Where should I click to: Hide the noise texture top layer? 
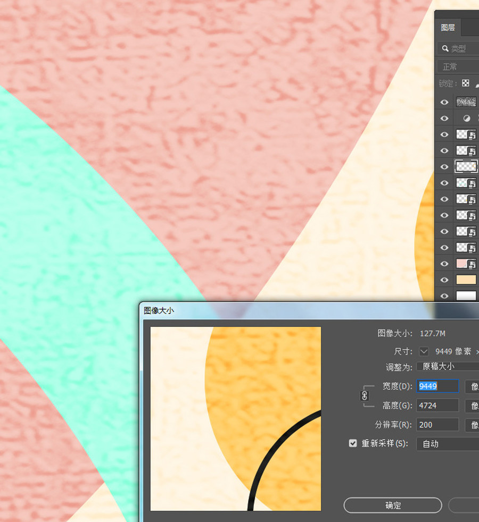pyautogui.click(x=444, y=102)
